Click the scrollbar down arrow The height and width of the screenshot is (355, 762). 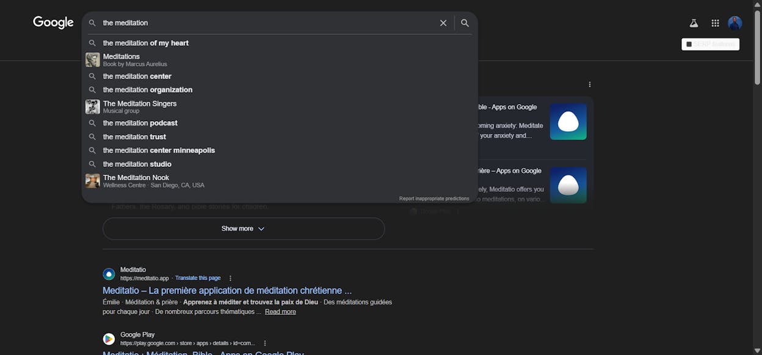[757, 351]
